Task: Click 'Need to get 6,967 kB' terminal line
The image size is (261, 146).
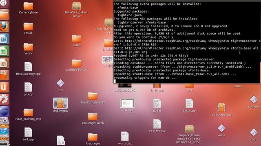Action: pos(144,30)
